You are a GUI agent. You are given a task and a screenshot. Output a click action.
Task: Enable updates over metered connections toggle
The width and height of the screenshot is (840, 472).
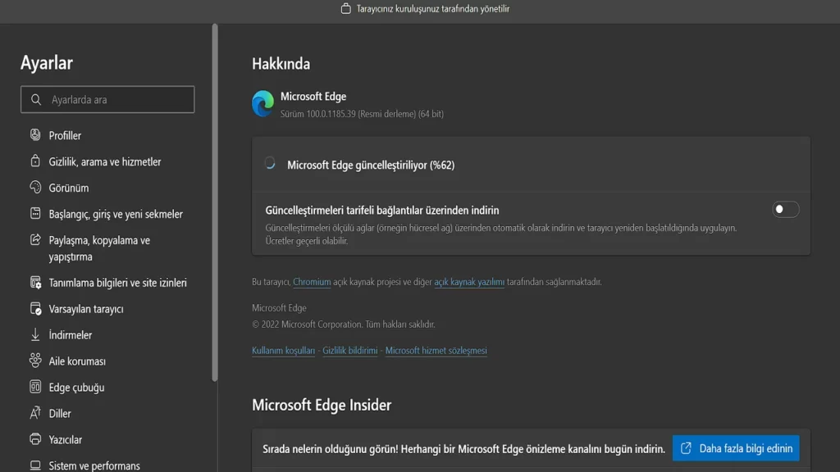pos(785,210)
